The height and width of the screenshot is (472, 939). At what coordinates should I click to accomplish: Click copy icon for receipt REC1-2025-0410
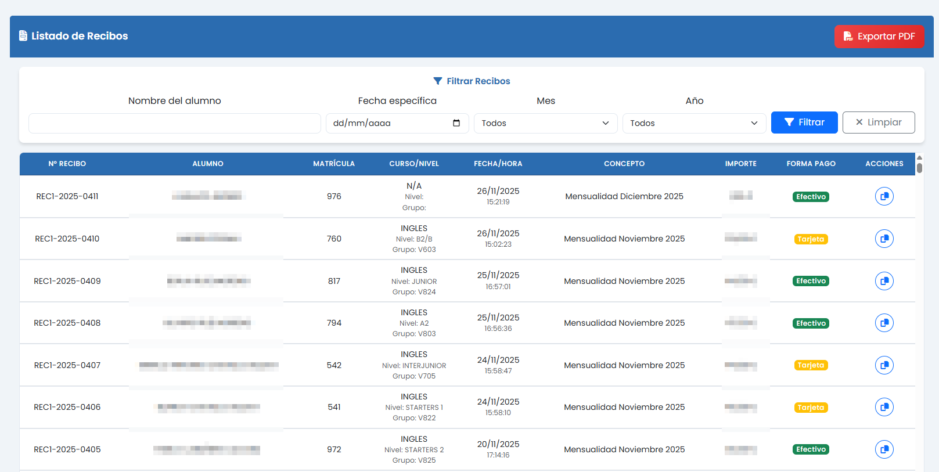coord(884,239)
